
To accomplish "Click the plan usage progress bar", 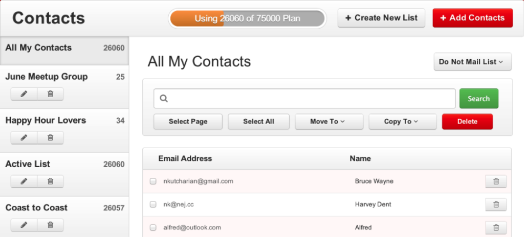I will pos(247,18).
